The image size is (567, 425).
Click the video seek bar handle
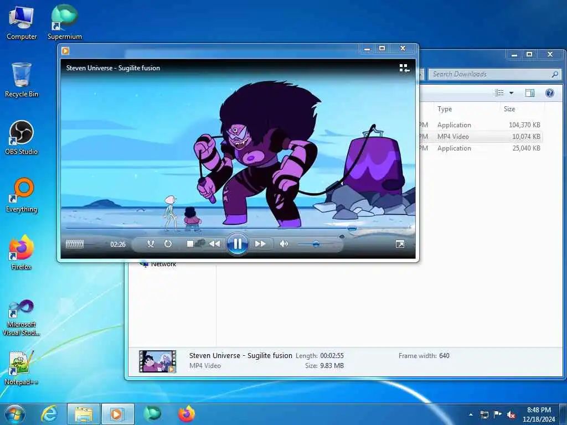352,228
